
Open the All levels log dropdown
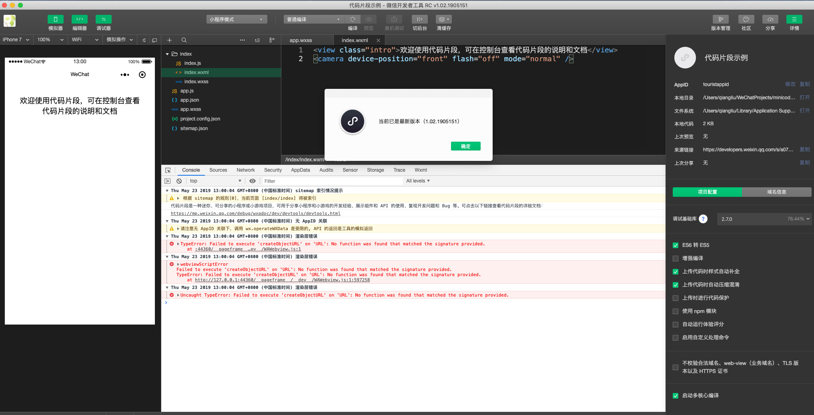click(418, 181)
